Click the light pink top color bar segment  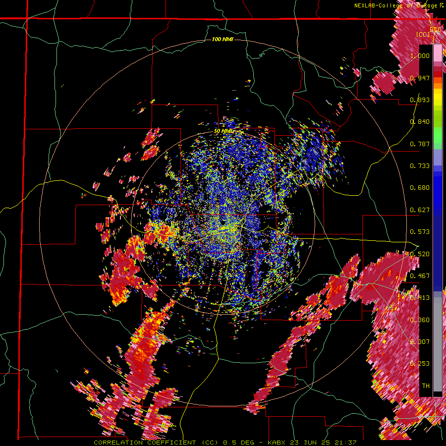pyautogui.click(x=438, y=53)
